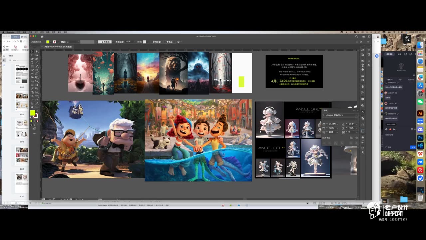
Task: Open Finder from the Dock
Action: click(x=420, y=45)
